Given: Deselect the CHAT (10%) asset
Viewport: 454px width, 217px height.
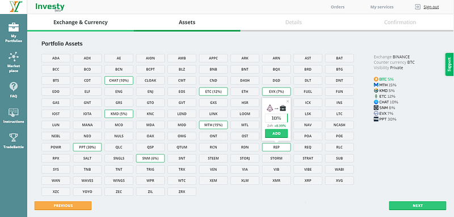Looking at the screenshot, I should tap(119, 80).
